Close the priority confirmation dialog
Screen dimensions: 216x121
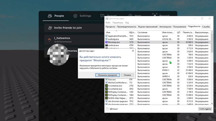(x=133, y=51)
